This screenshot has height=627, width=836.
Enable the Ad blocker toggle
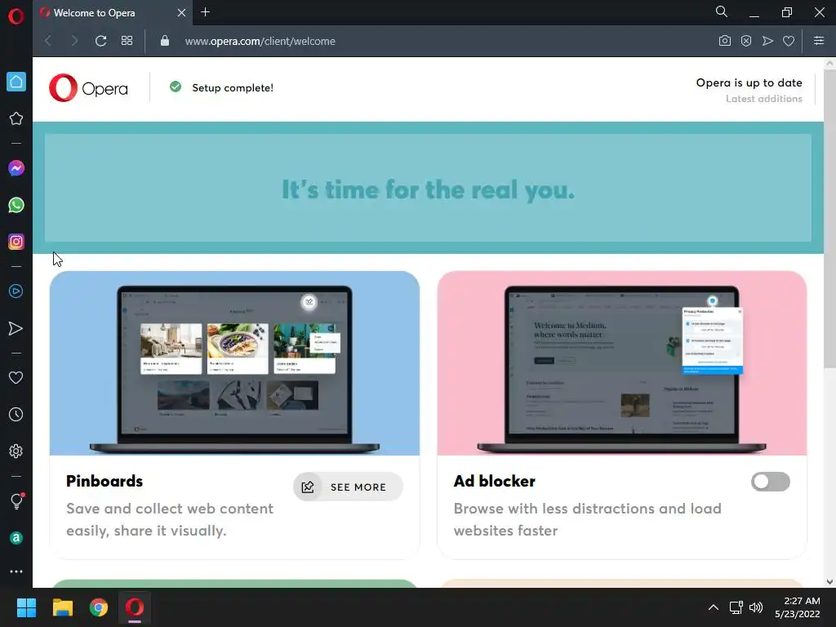(x=771, y=482)
